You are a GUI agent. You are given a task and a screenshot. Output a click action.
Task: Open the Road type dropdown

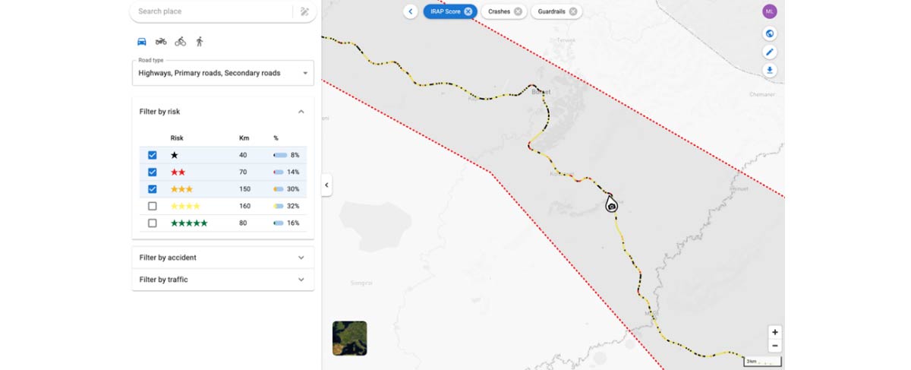tap(222, 74)
